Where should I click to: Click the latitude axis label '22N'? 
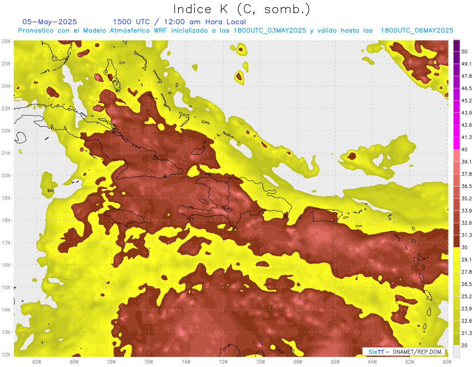[x=6, y=131]
